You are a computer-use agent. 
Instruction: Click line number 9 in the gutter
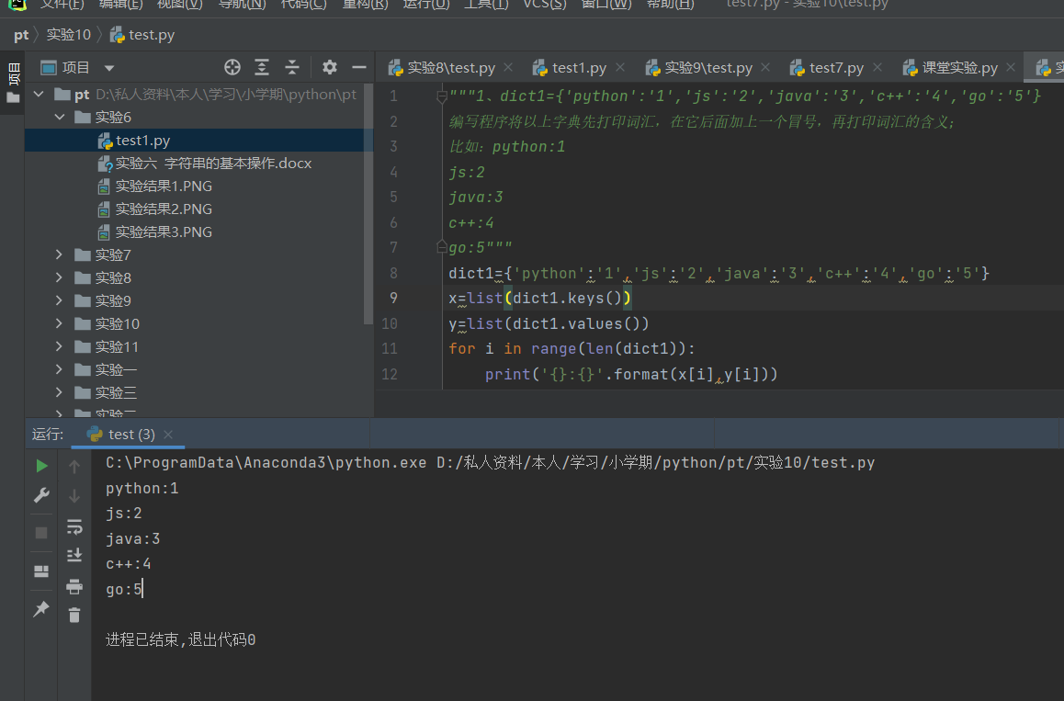point(393,298)
